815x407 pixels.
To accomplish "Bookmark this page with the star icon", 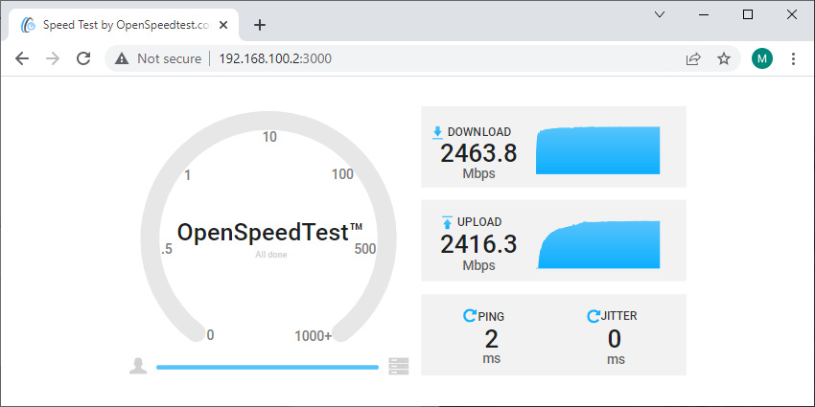I will (724, 58).
